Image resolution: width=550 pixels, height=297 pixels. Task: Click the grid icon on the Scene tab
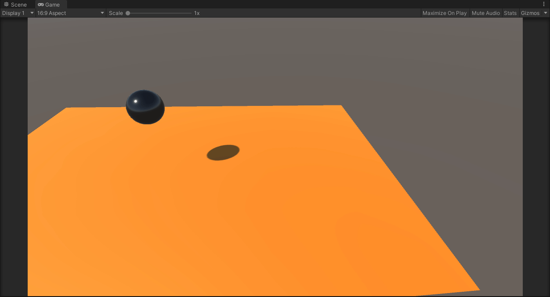(x=6, y=4)
